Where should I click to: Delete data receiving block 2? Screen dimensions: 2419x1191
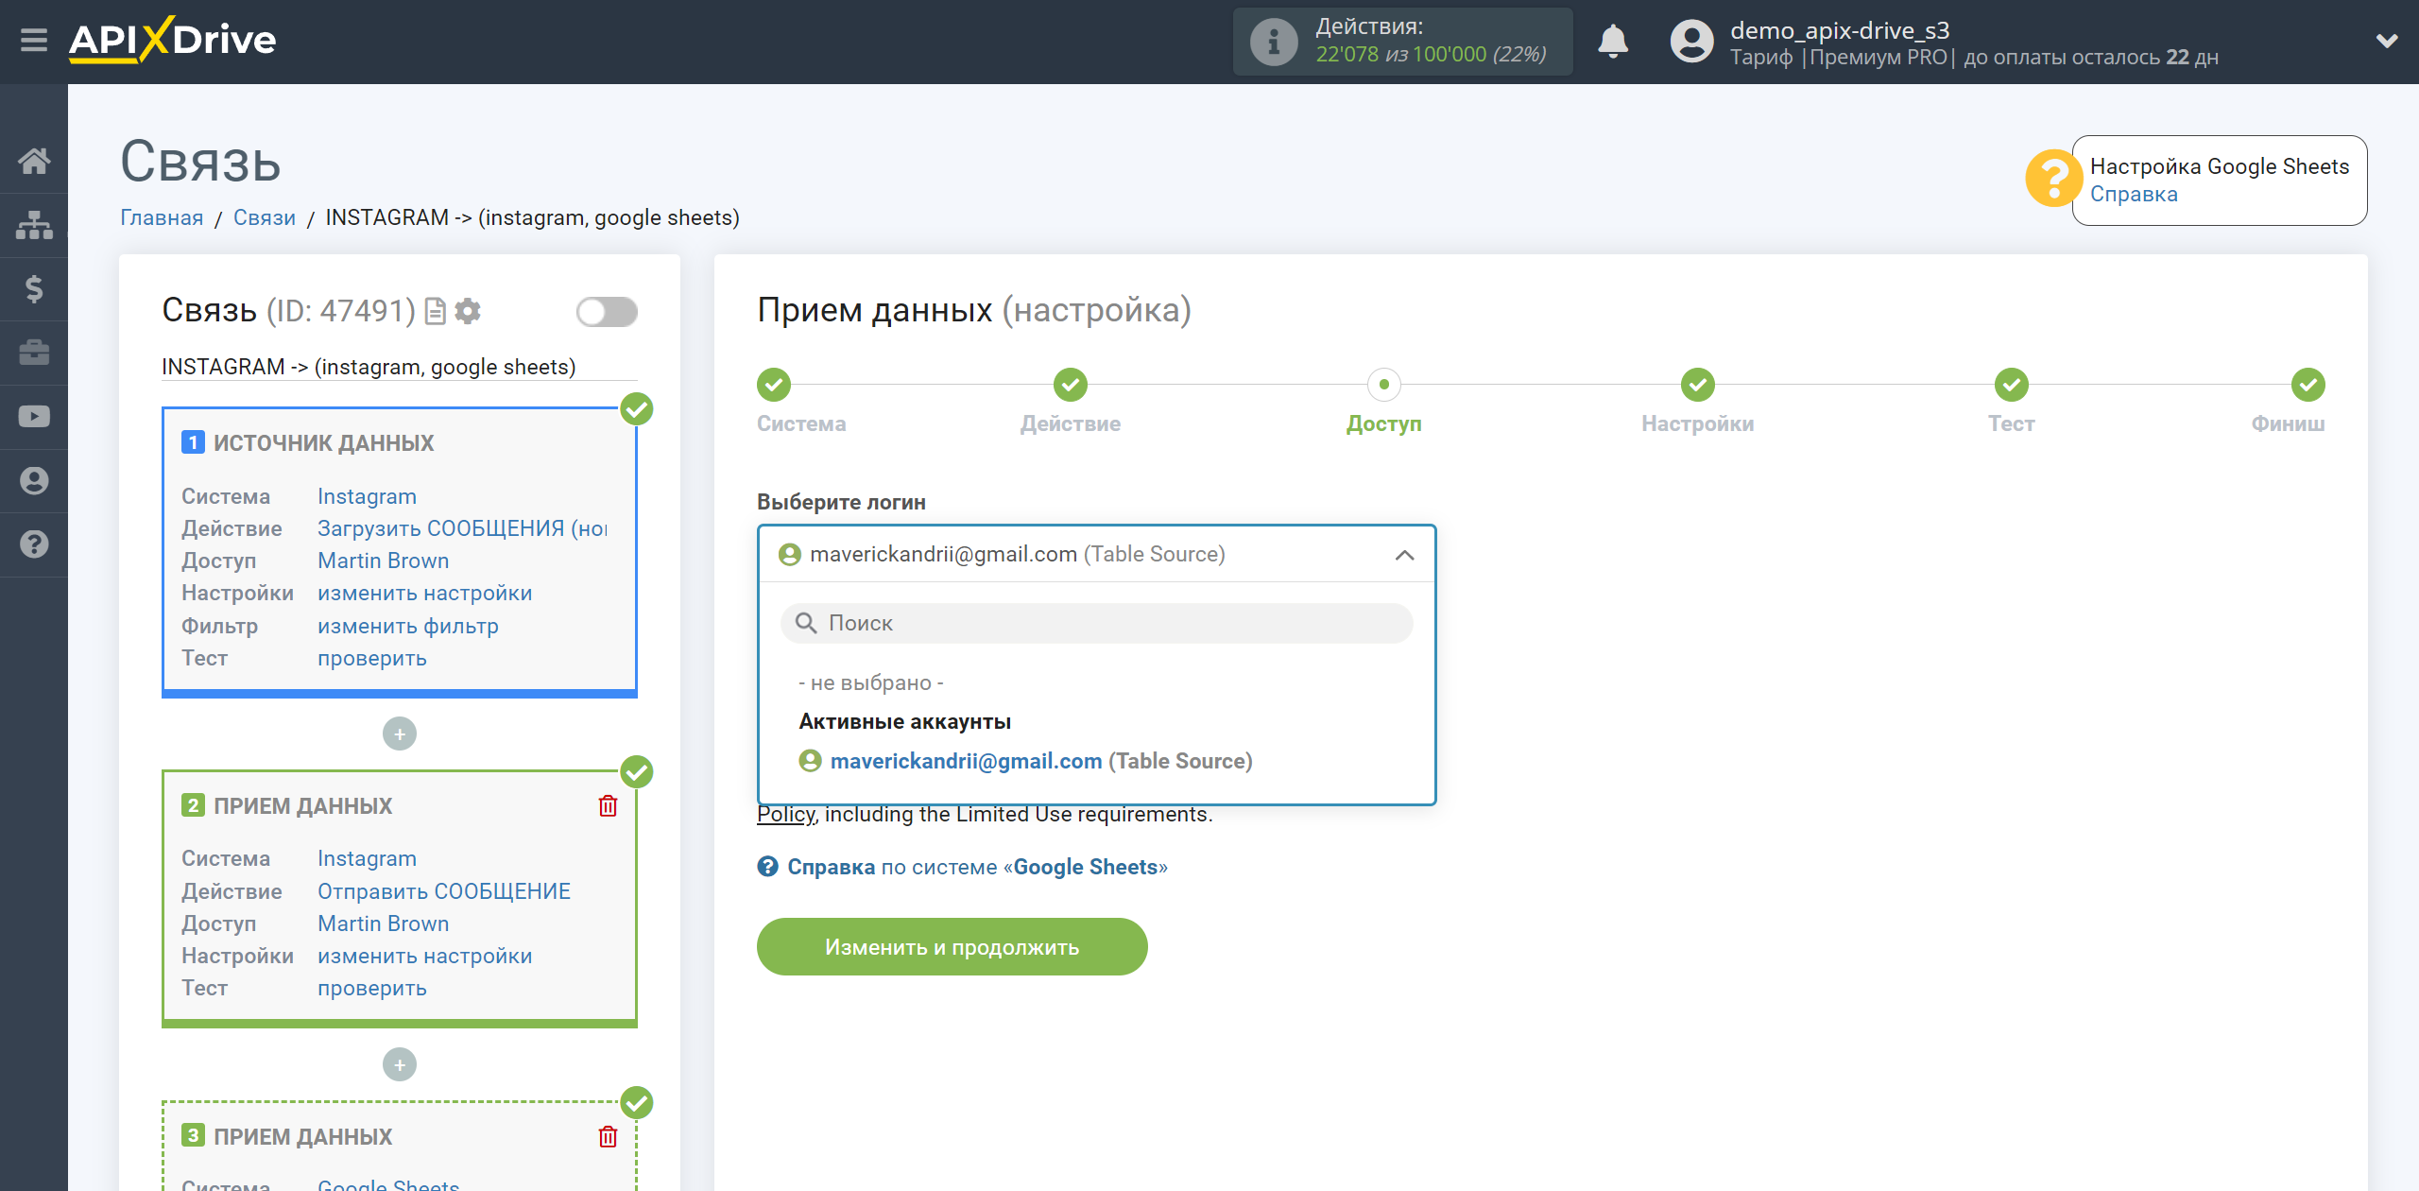[608, 806]
